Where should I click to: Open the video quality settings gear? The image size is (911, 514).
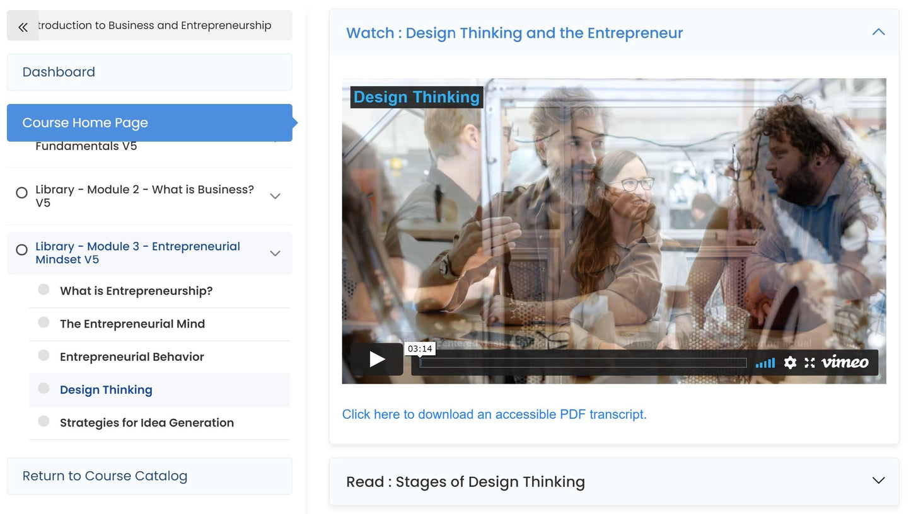click(x=790, y=363)
